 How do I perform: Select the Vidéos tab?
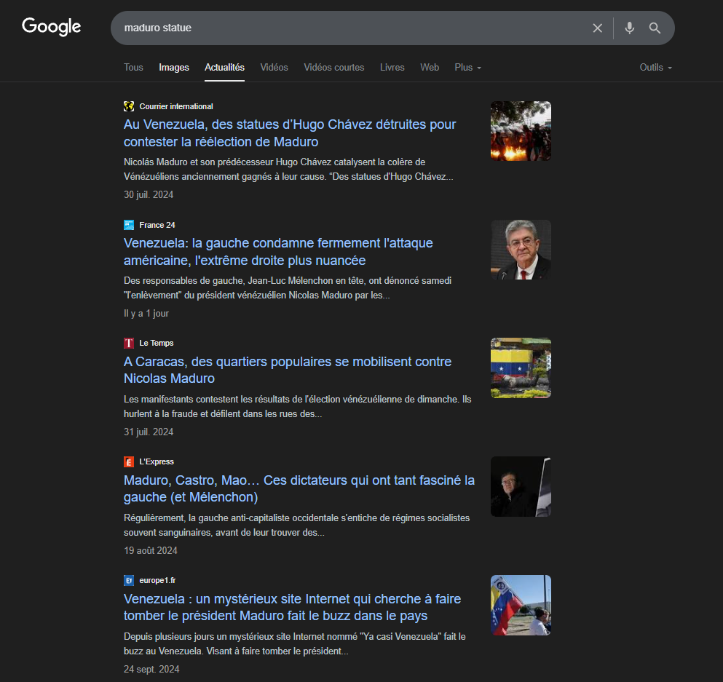tap(274, 67)
